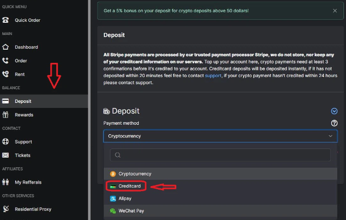Click the My Refferals people icon
The image size is (346, 220).
pyautogui.click(x=6, y=182)
